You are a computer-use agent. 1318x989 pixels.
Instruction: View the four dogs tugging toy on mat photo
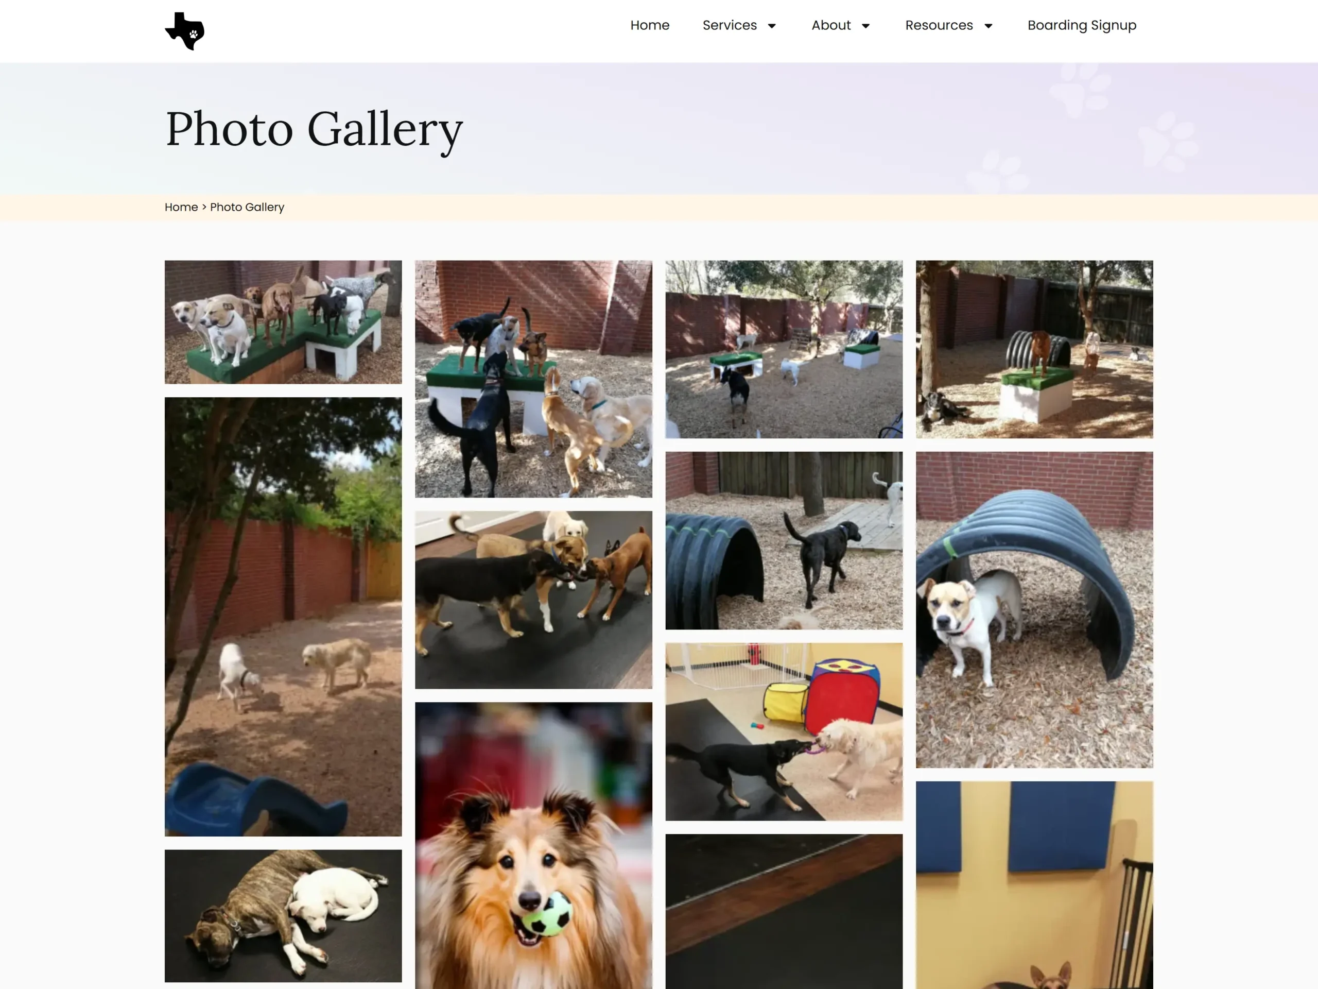pyautogui.click(x=533, y=600)
